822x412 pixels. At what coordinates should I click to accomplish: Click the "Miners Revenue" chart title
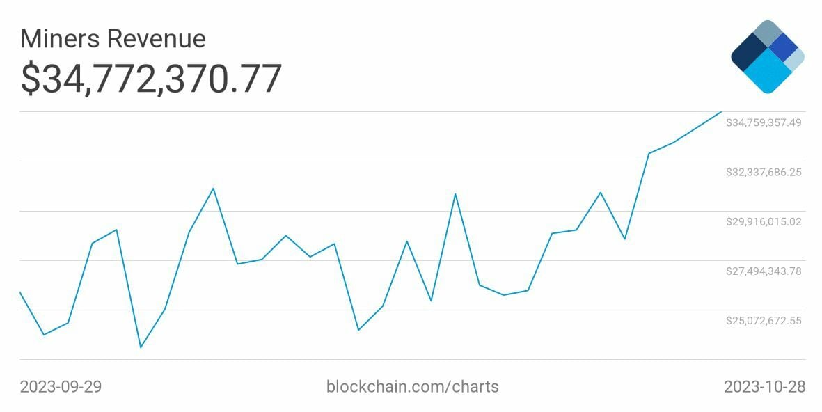[x=113, y=39]
